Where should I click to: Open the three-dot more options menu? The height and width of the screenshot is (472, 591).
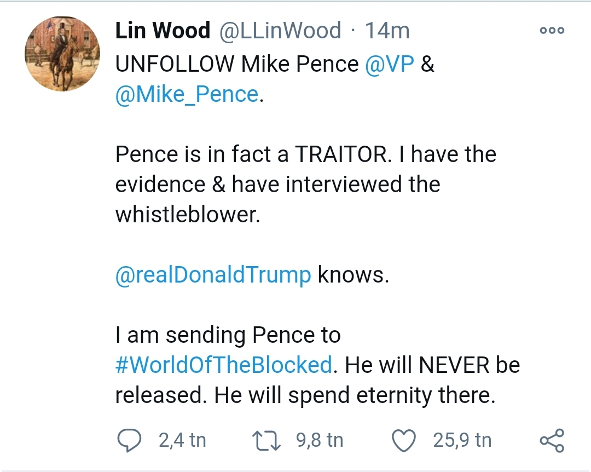552,31
